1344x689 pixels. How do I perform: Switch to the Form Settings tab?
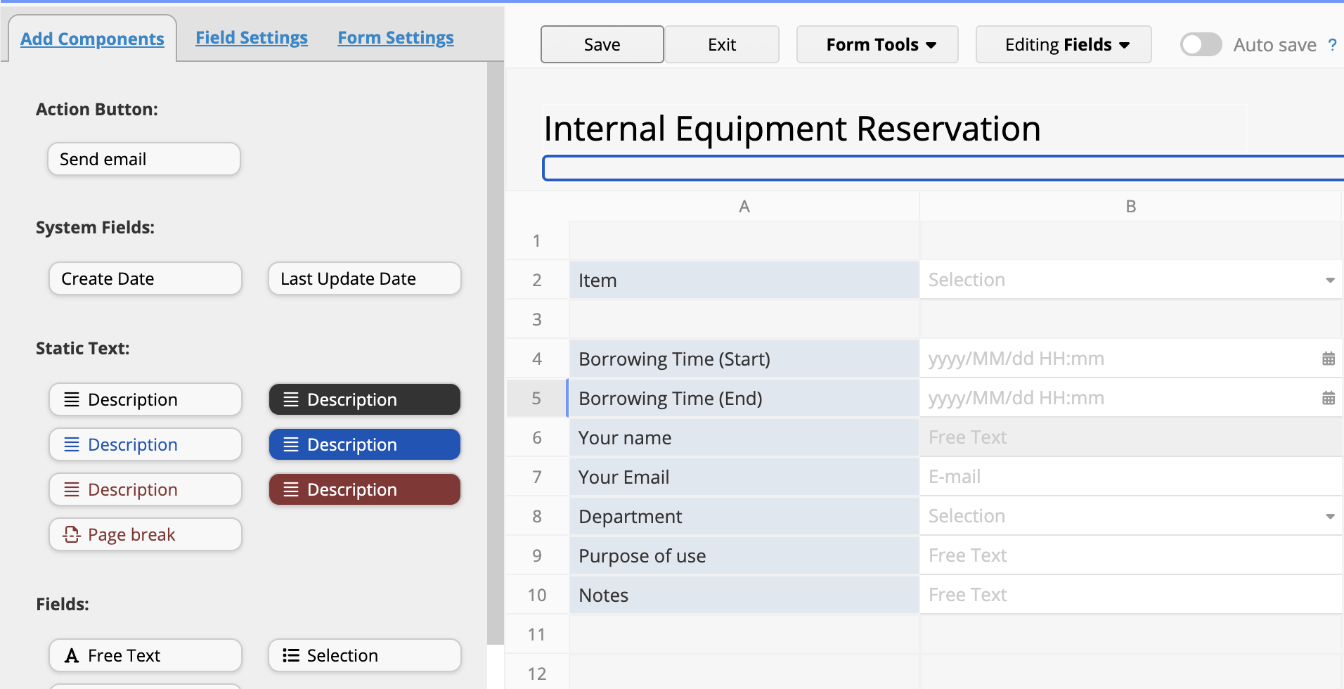point(395,38)
